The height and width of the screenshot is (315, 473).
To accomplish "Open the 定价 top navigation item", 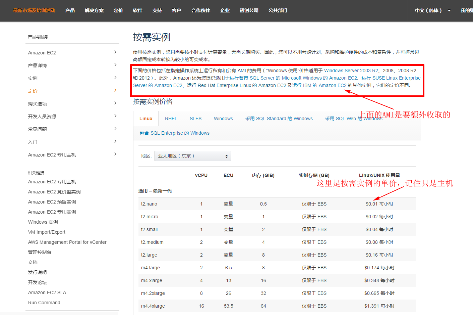I will coord(118,10).
